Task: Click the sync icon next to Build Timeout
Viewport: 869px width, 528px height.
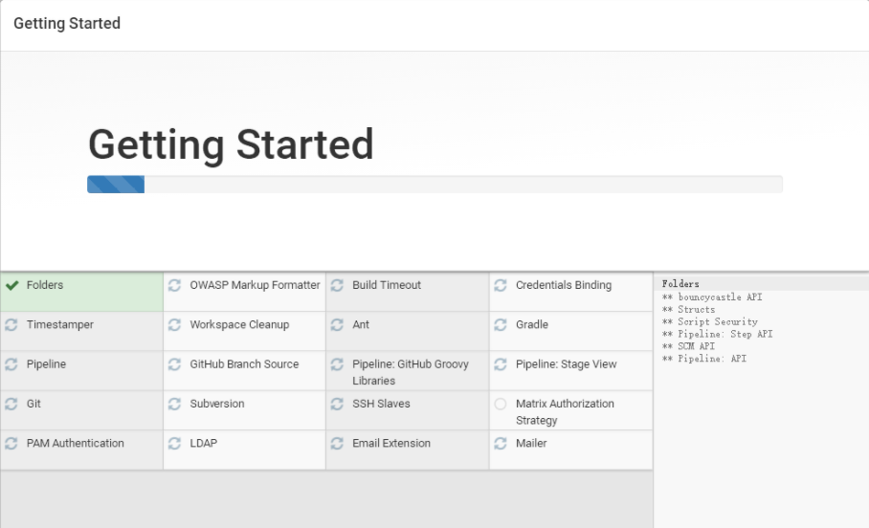Action: 337,285
